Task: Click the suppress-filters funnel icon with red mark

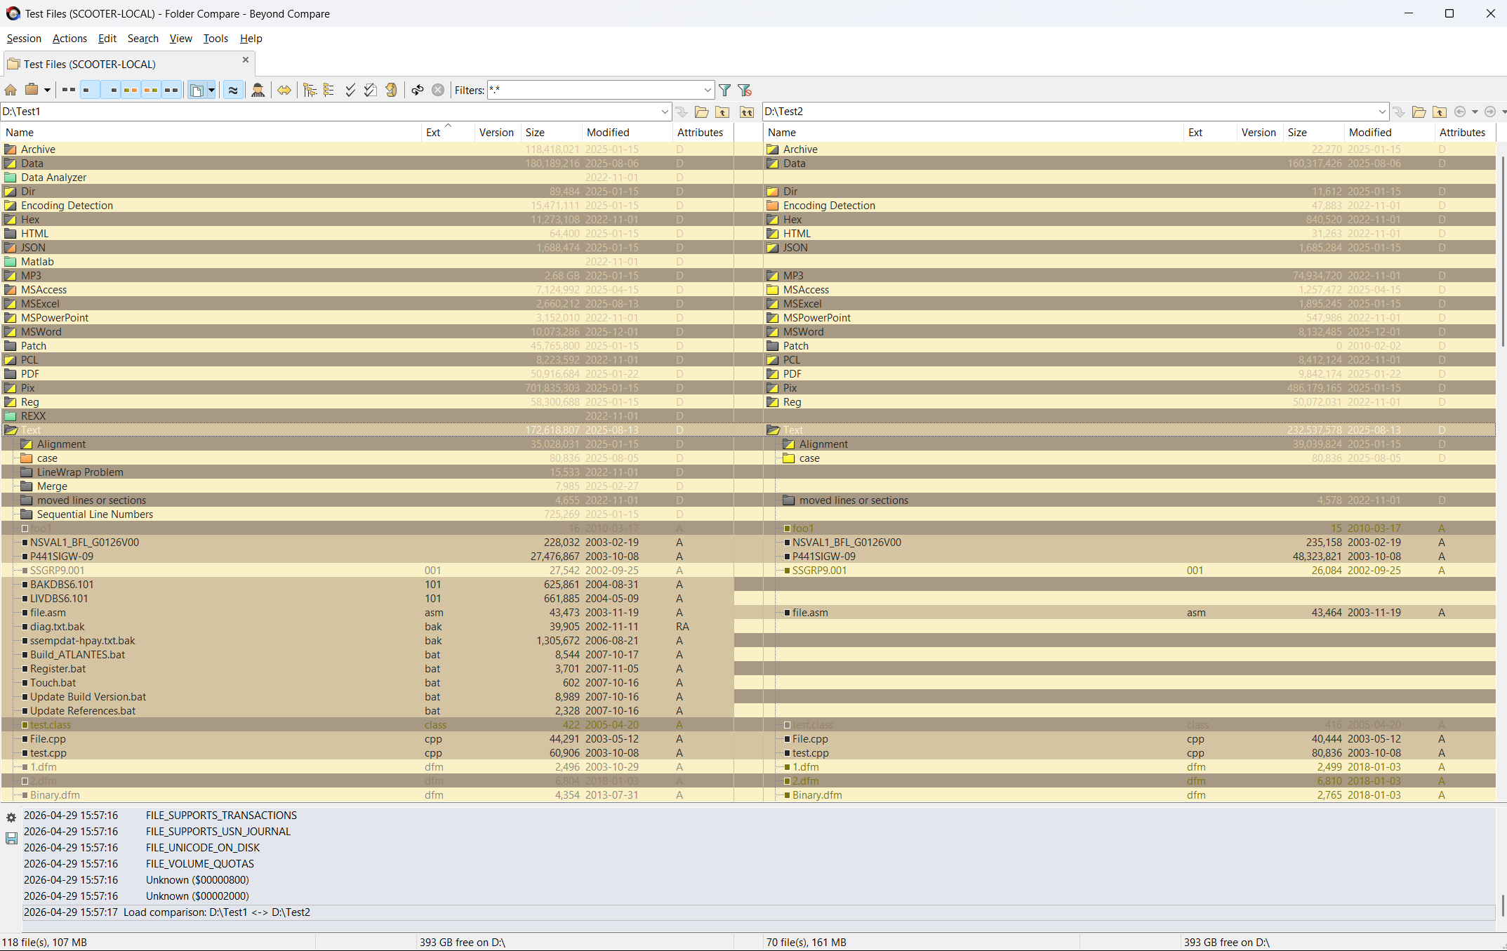Action: tap(745, 90)
